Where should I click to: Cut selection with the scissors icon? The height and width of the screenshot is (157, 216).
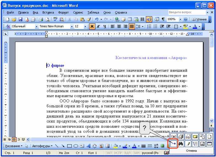point(69,19)
